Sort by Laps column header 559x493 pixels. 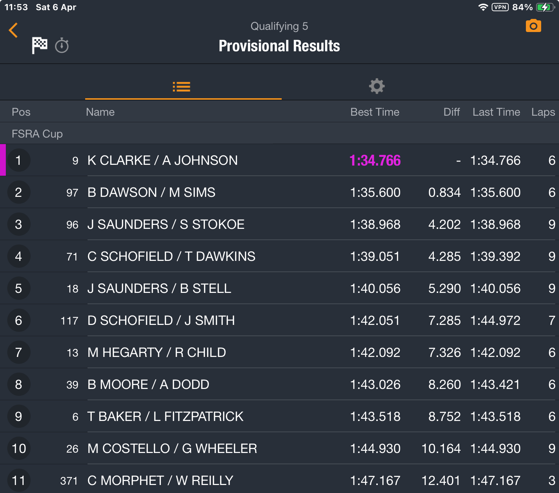click(x=543, y=112)
